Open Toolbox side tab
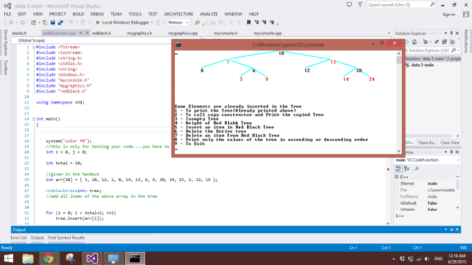 (x=6, y=67)
